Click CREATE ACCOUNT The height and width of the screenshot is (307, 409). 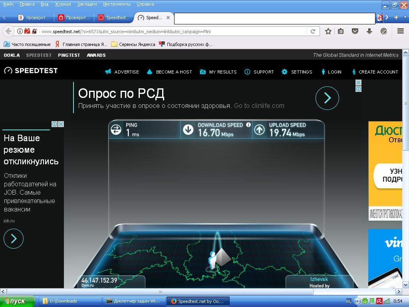click(x=375, y=72)
